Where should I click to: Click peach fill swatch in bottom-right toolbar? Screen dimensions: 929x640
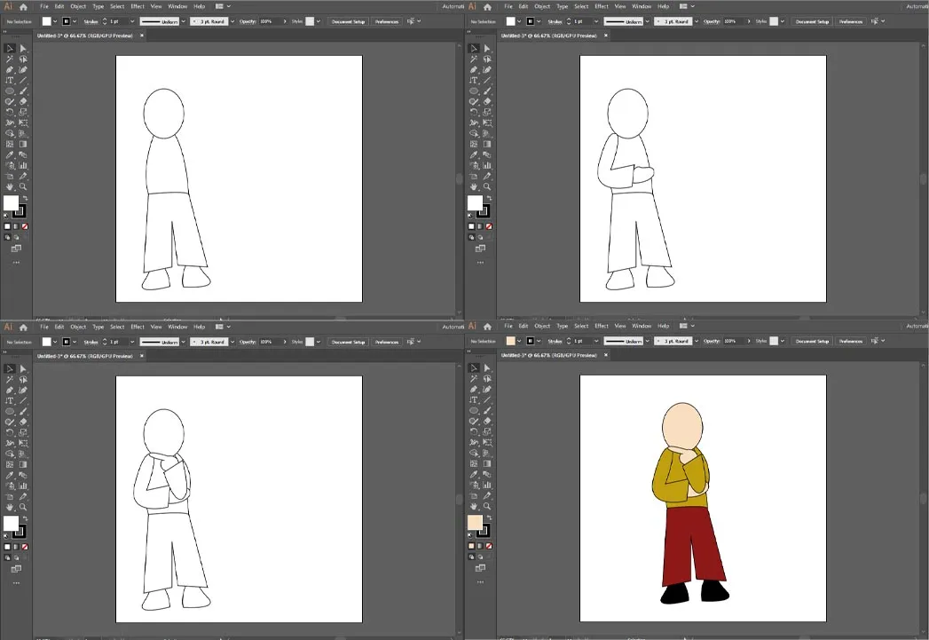pyautogui.click(x=474, y=521)
